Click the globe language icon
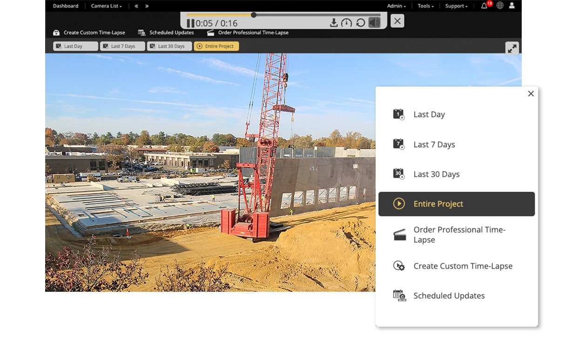566x363 pixels. (499, 6)
